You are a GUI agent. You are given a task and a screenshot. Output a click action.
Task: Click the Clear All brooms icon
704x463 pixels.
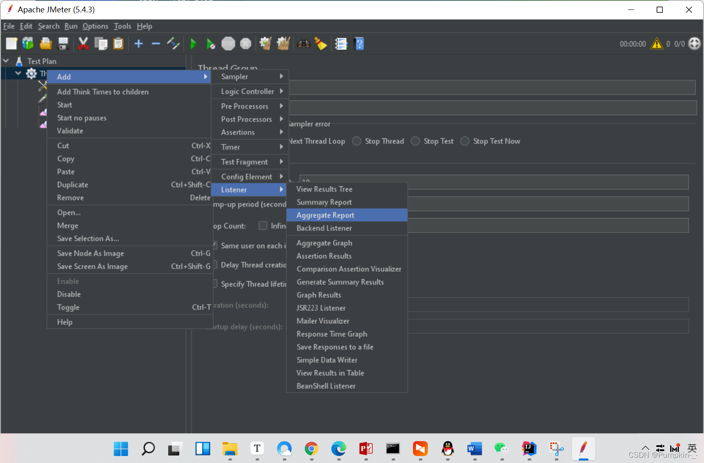tap(283, 44)
